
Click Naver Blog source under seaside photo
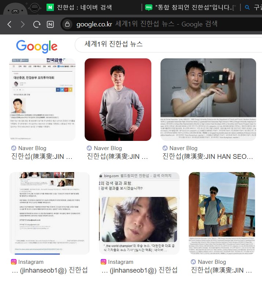point(212,262)
